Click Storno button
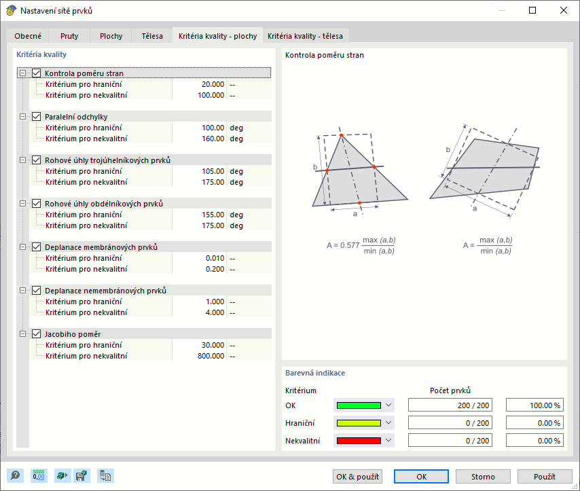This screenshot has width=580, height=491. tap(483, 477)
